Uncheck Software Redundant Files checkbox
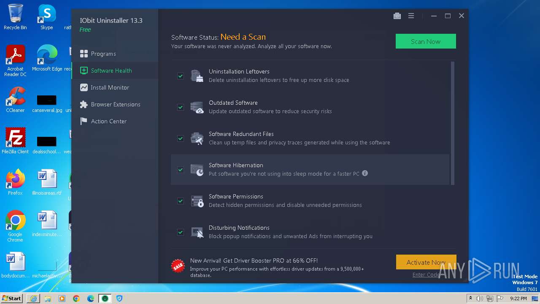The height and width of the screenshot is (304, 540). pos(181,138)
